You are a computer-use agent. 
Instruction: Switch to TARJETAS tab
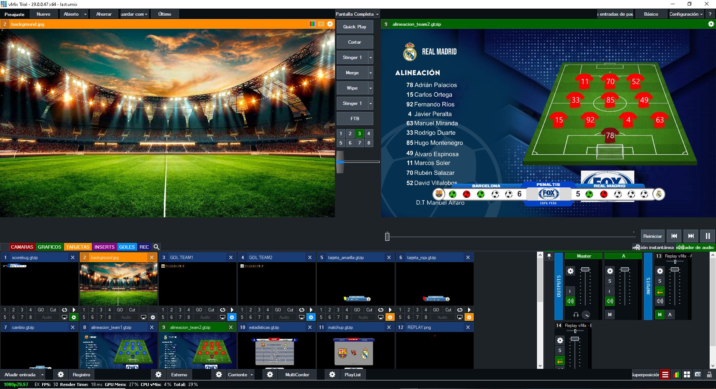[78, 247]
